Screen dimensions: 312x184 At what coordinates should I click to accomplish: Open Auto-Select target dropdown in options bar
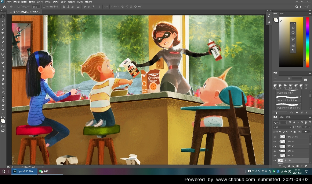(x=36, y=7)
